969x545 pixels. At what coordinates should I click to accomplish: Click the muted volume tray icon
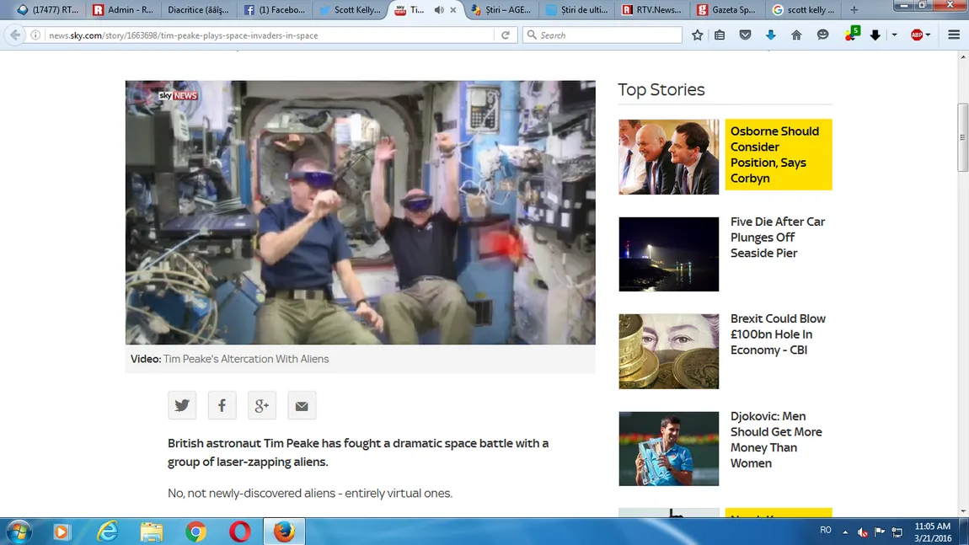[x=863, y=532]
